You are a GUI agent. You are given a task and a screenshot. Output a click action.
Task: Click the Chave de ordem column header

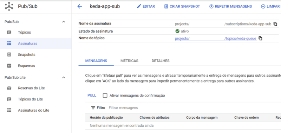pyautogui.click(x=247, y=118)
